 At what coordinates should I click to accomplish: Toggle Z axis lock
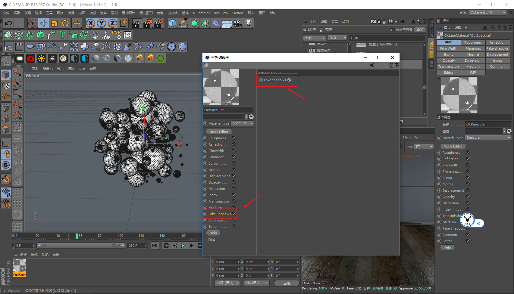point(112,23)
